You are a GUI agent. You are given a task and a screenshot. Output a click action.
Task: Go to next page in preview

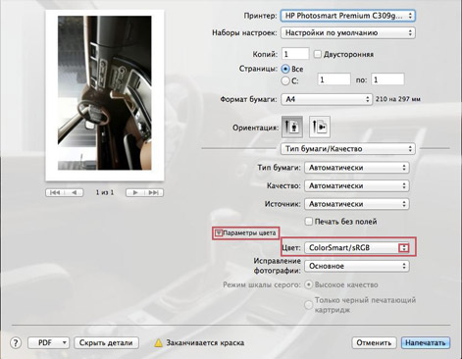pyautogui.click(x=135, y=192)
